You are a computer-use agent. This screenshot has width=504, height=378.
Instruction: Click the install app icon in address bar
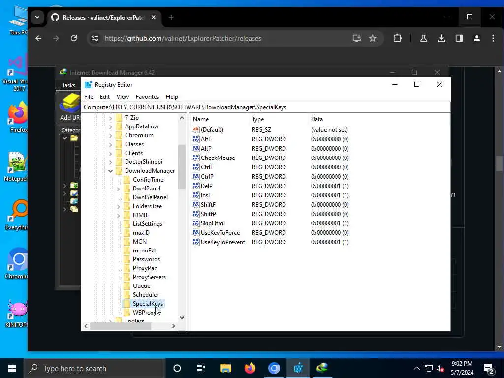tap(356, 38)
